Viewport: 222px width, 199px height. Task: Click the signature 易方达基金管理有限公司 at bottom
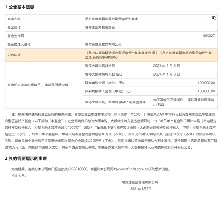point(140,182)
